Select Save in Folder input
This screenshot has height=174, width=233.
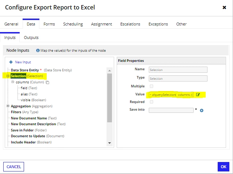pyautogui.click(x=29, y=130)
